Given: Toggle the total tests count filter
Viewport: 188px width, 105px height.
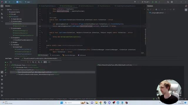Looking at the screenshot, I should click(45, 62).
